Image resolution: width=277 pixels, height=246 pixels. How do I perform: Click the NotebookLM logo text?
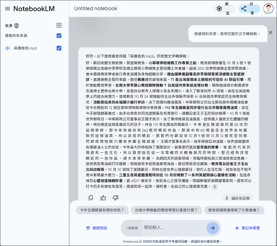click(x=34, y=9)
